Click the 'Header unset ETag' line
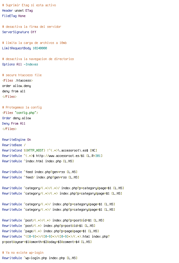 (17, 10)
